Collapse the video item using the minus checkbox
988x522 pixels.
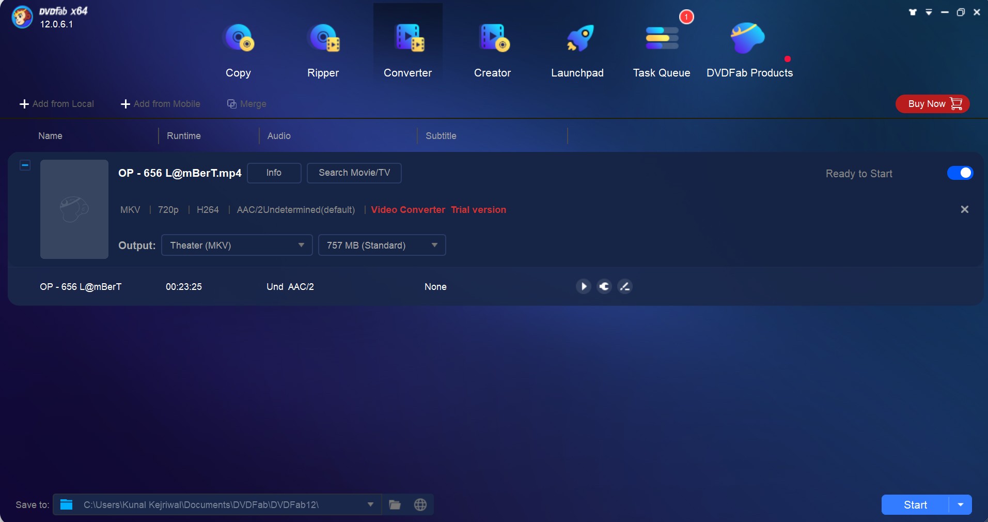25,165
